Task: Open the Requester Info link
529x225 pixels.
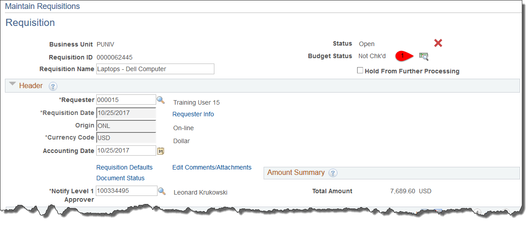Action: pyautogui.click(x=193, y=114)
